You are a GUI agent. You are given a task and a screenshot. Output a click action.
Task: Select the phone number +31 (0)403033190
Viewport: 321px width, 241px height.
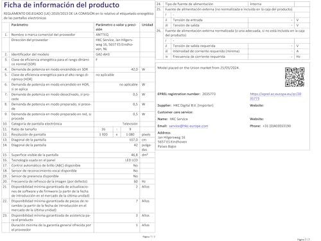[277, 126]
